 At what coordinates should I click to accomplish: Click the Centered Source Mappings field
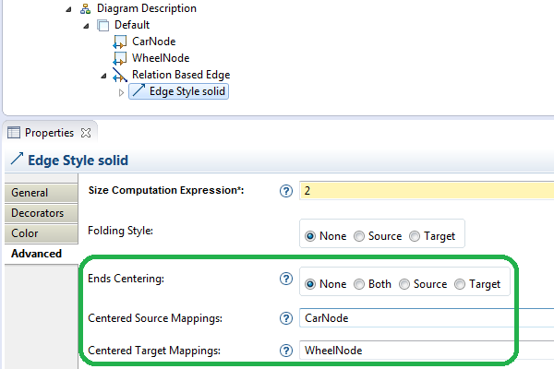point(425,318)
